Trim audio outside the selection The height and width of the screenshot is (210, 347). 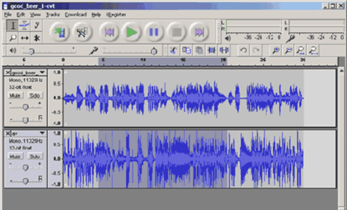[211, 50]
